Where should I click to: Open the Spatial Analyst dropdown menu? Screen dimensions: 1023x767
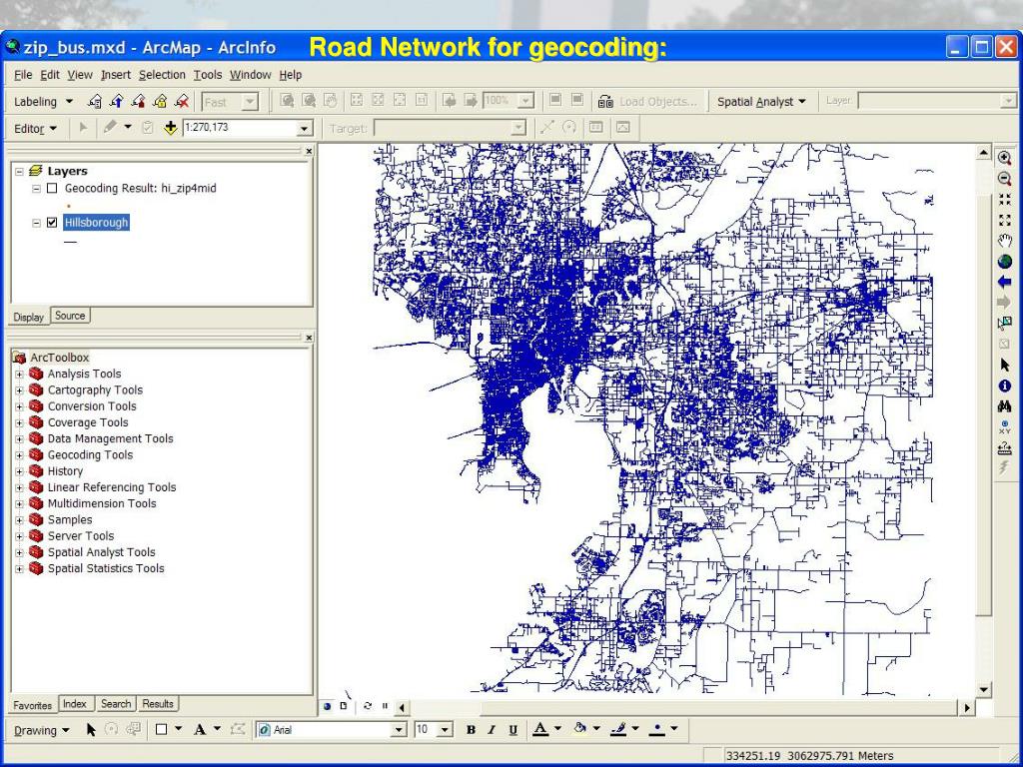(x=761, y=102)
